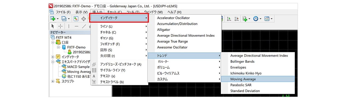Click the add Indicators toolbar icon

coord(245,18)
